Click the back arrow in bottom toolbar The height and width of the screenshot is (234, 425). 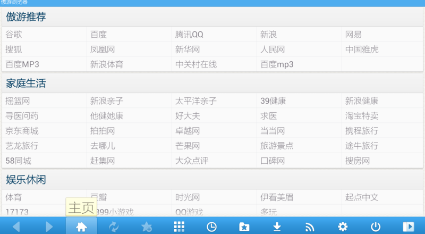[x=16, y=227]
